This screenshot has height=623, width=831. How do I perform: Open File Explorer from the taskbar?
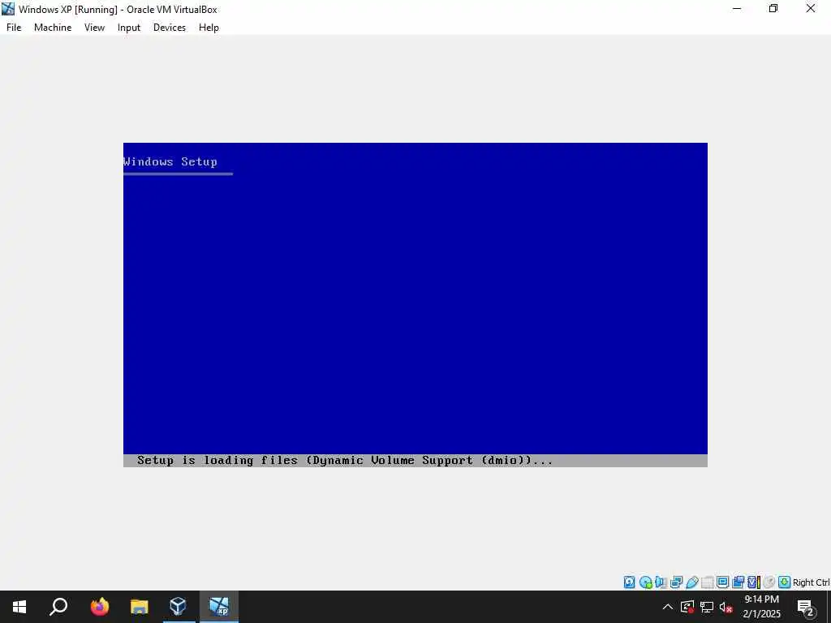coord(139,607)
